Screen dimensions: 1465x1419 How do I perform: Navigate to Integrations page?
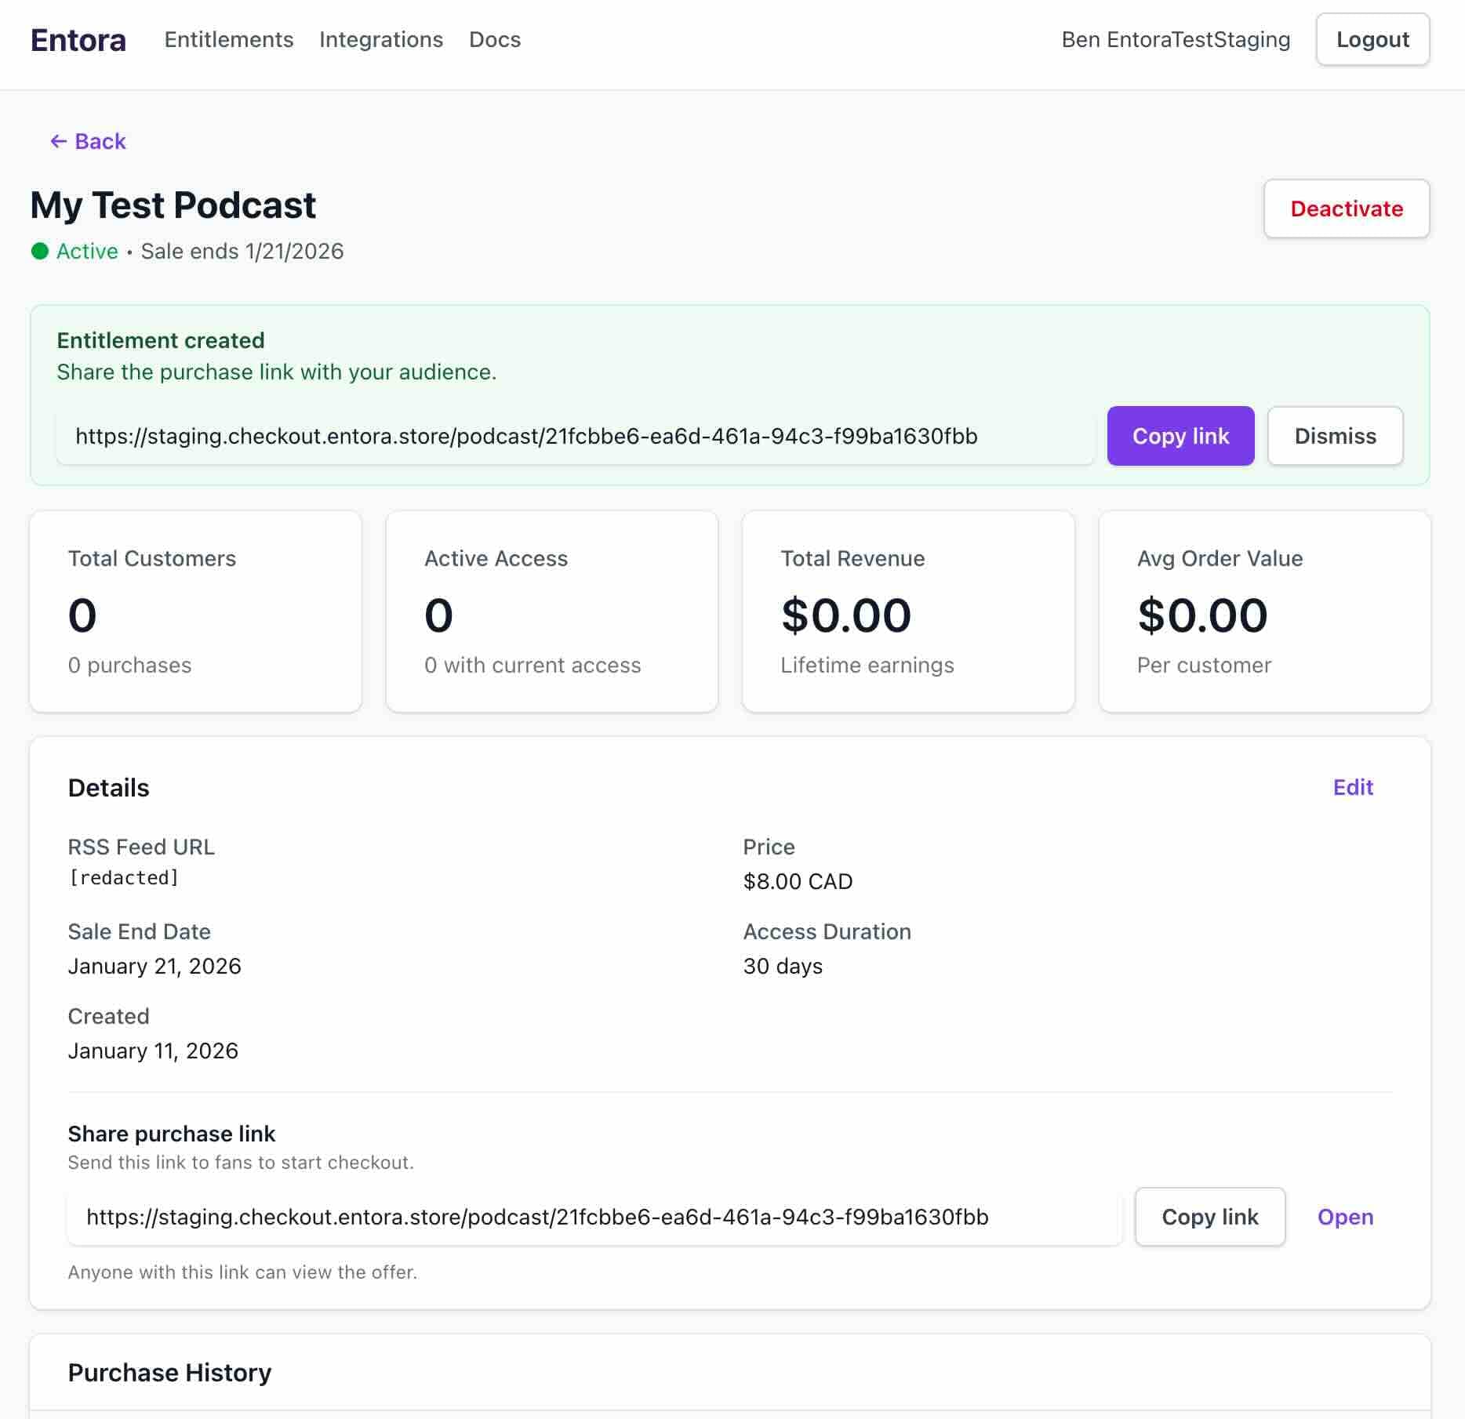[380, 40]
